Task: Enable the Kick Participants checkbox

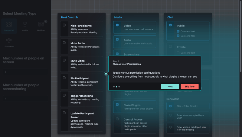Action: pyautogui.click(x=64, y=25)
